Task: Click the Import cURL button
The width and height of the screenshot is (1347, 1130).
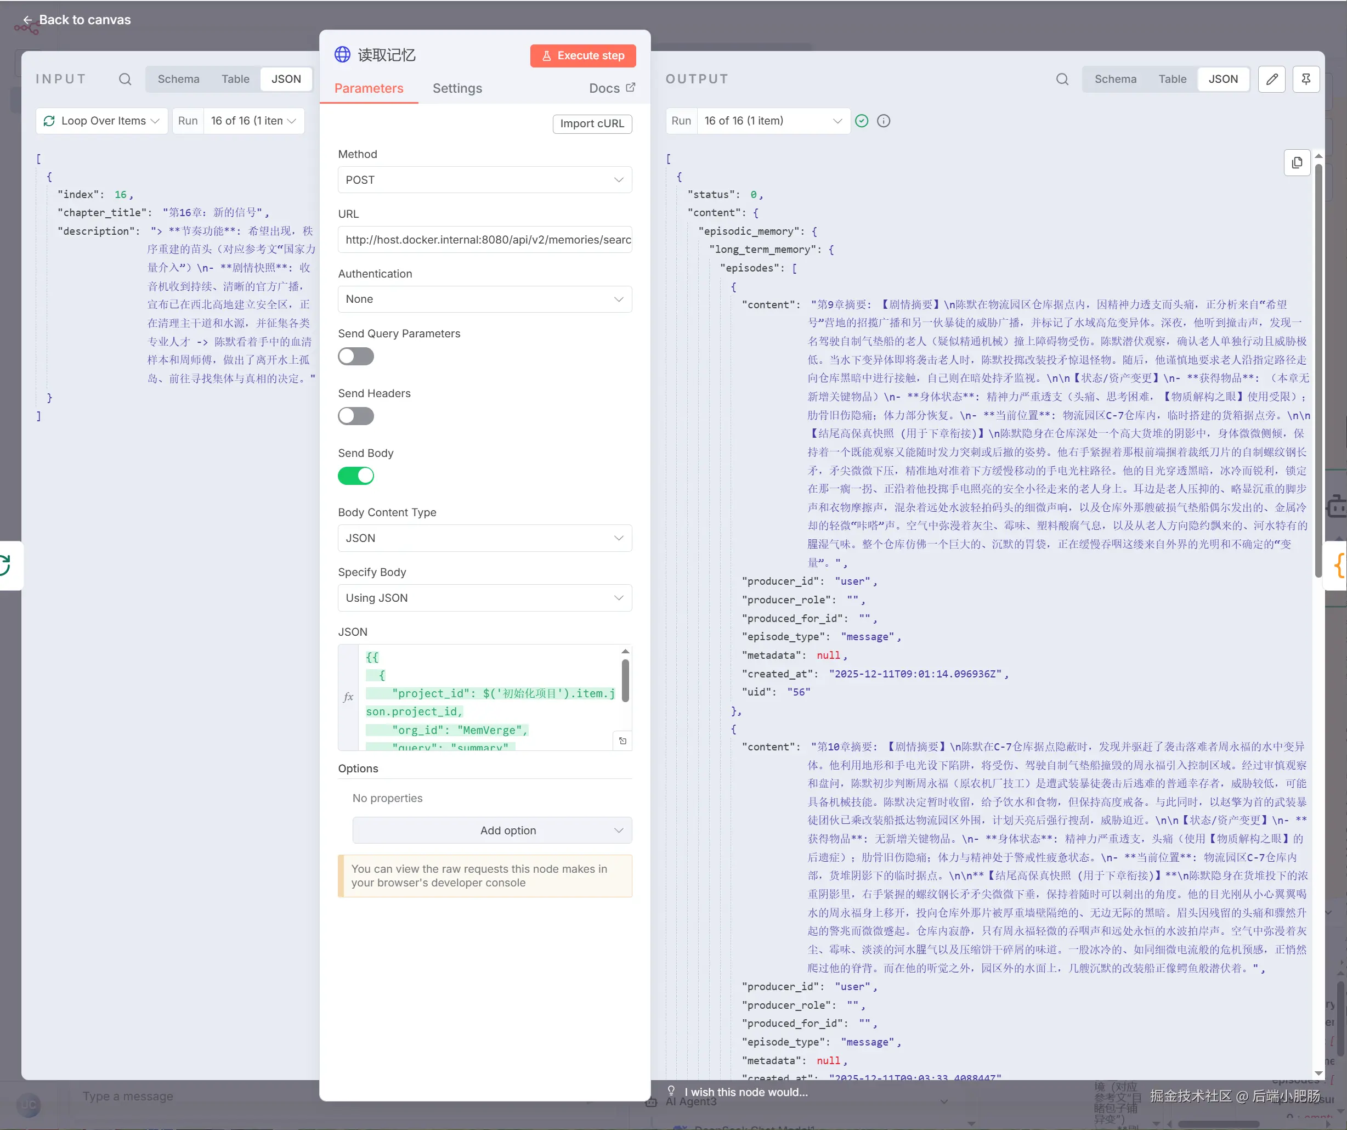Action: tap(591, 123)
